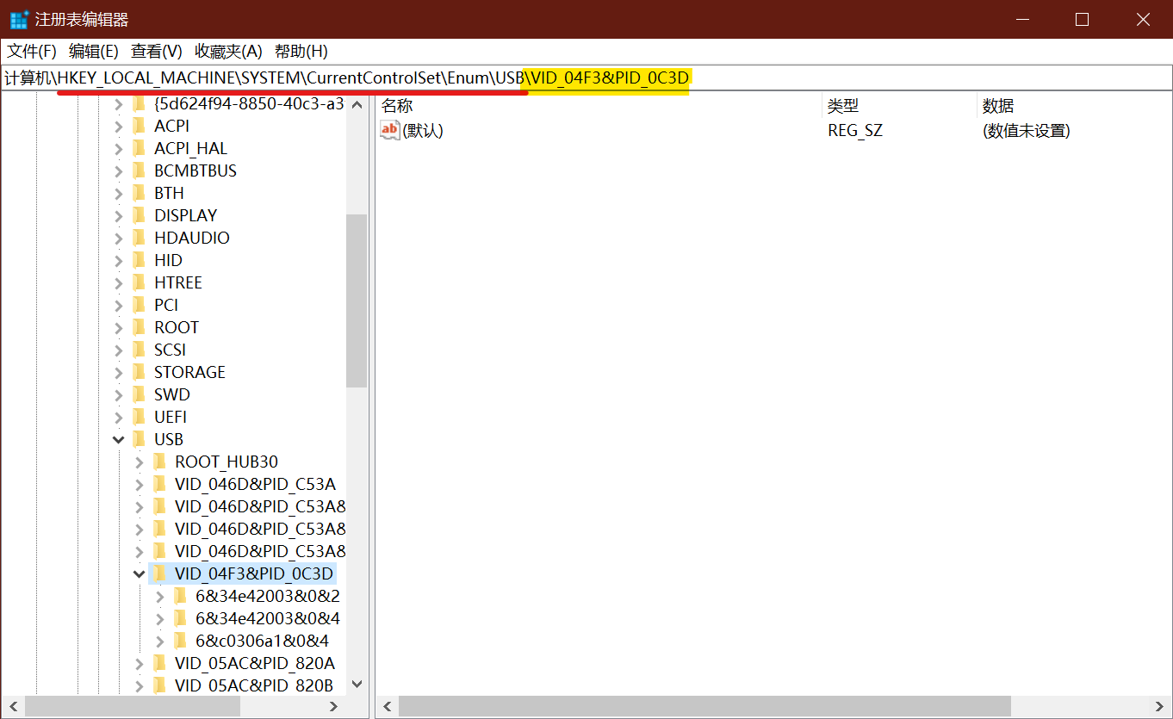Click the Registry Editor icon in the title bar
This screenshot has height=719, width=1173.
(19, 19)
